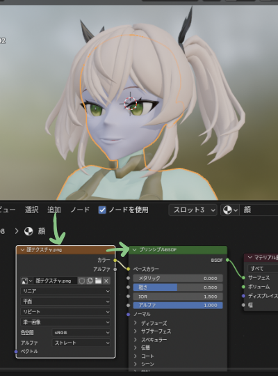The height and width of the screenshot is (376, 278).
Task: Click the material name field 顔
Action: (259, 210)
